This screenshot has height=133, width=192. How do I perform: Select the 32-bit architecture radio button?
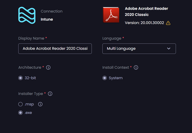pos(21,78)
